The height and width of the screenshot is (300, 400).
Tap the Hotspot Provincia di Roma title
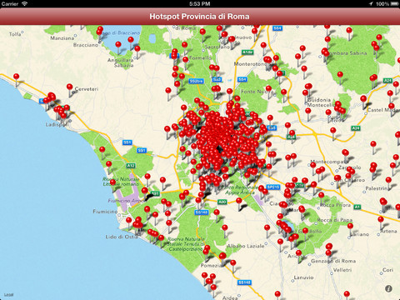coord(199,17)
